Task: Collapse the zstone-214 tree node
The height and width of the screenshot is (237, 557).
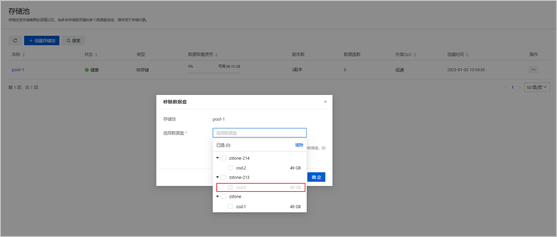Action: click(217, 158)
